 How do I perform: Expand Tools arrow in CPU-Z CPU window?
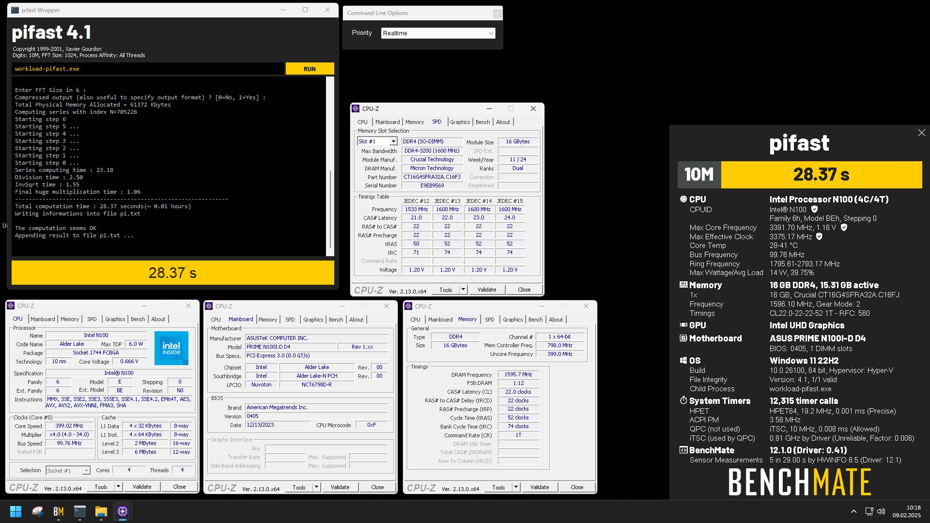coord(118,487)
